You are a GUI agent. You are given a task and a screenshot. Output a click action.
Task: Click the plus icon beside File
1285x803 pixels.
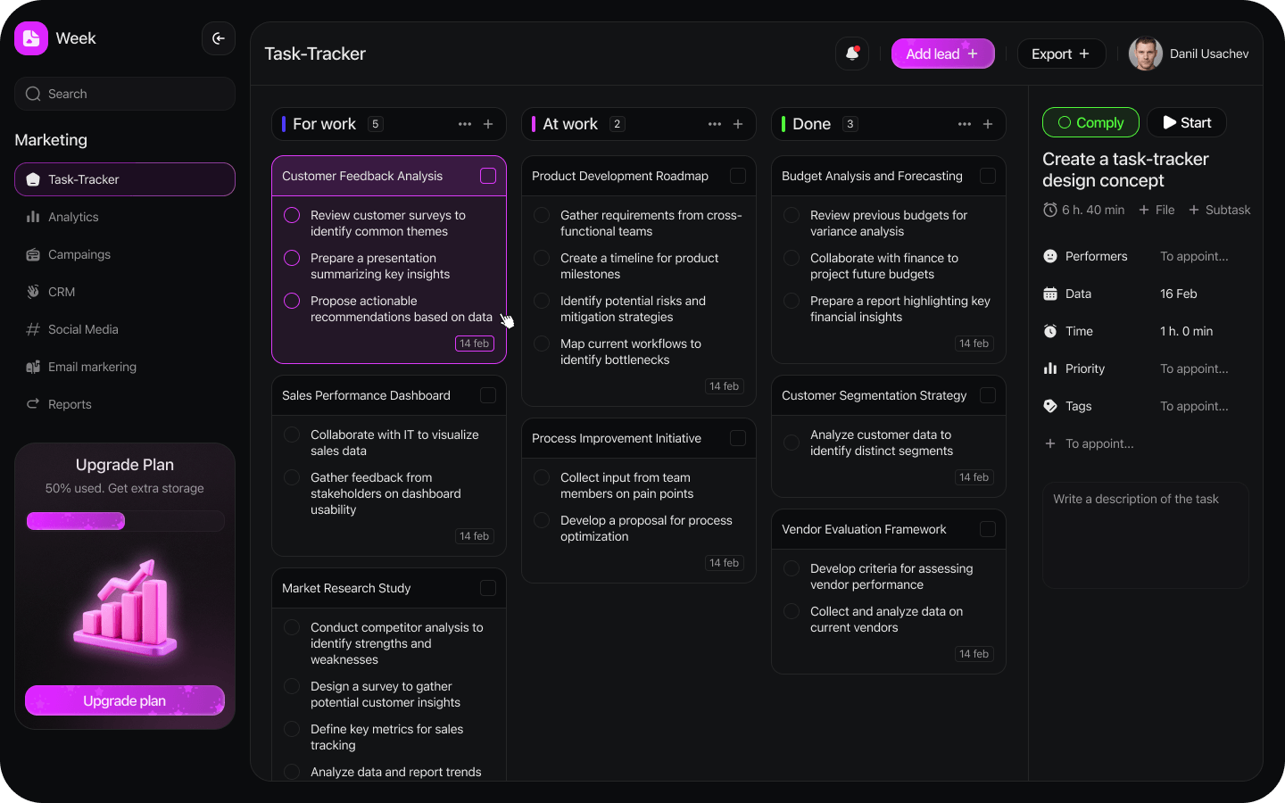click(x=1144, y=210)
